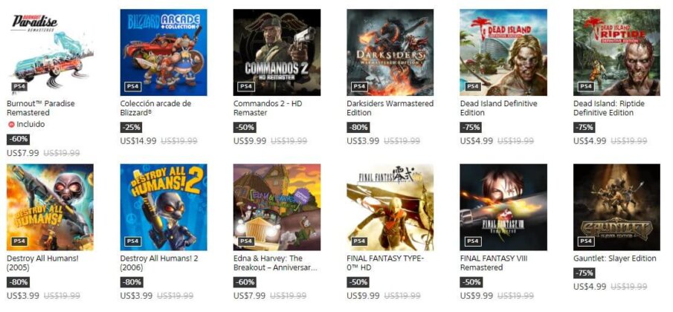Open the Final Fantasy Type-0 HD cover
This screenshot has height=312, width=673.
390,207
